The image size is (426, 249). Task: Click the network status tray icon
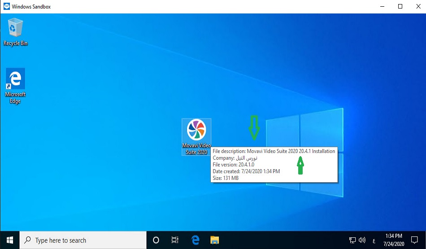coord(352,240)
